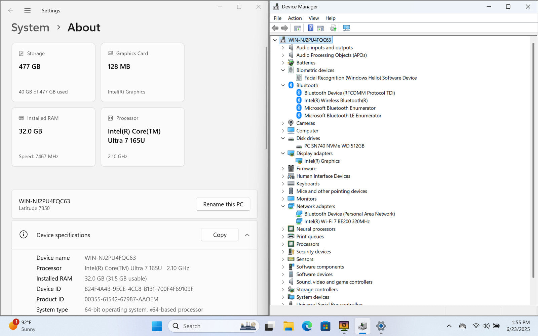Go back using Settings back arrow
This screenshot has height=336, width=538.
point(10,10)
